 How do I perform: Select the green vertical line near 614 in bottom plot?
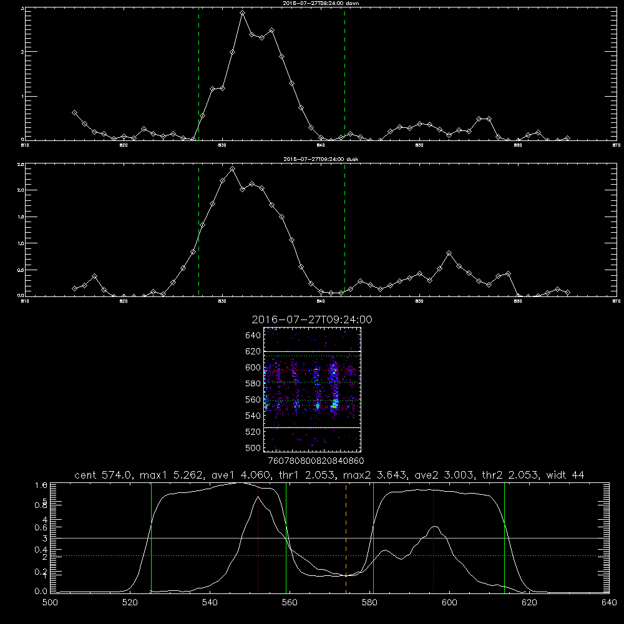[x=504, y=537]
